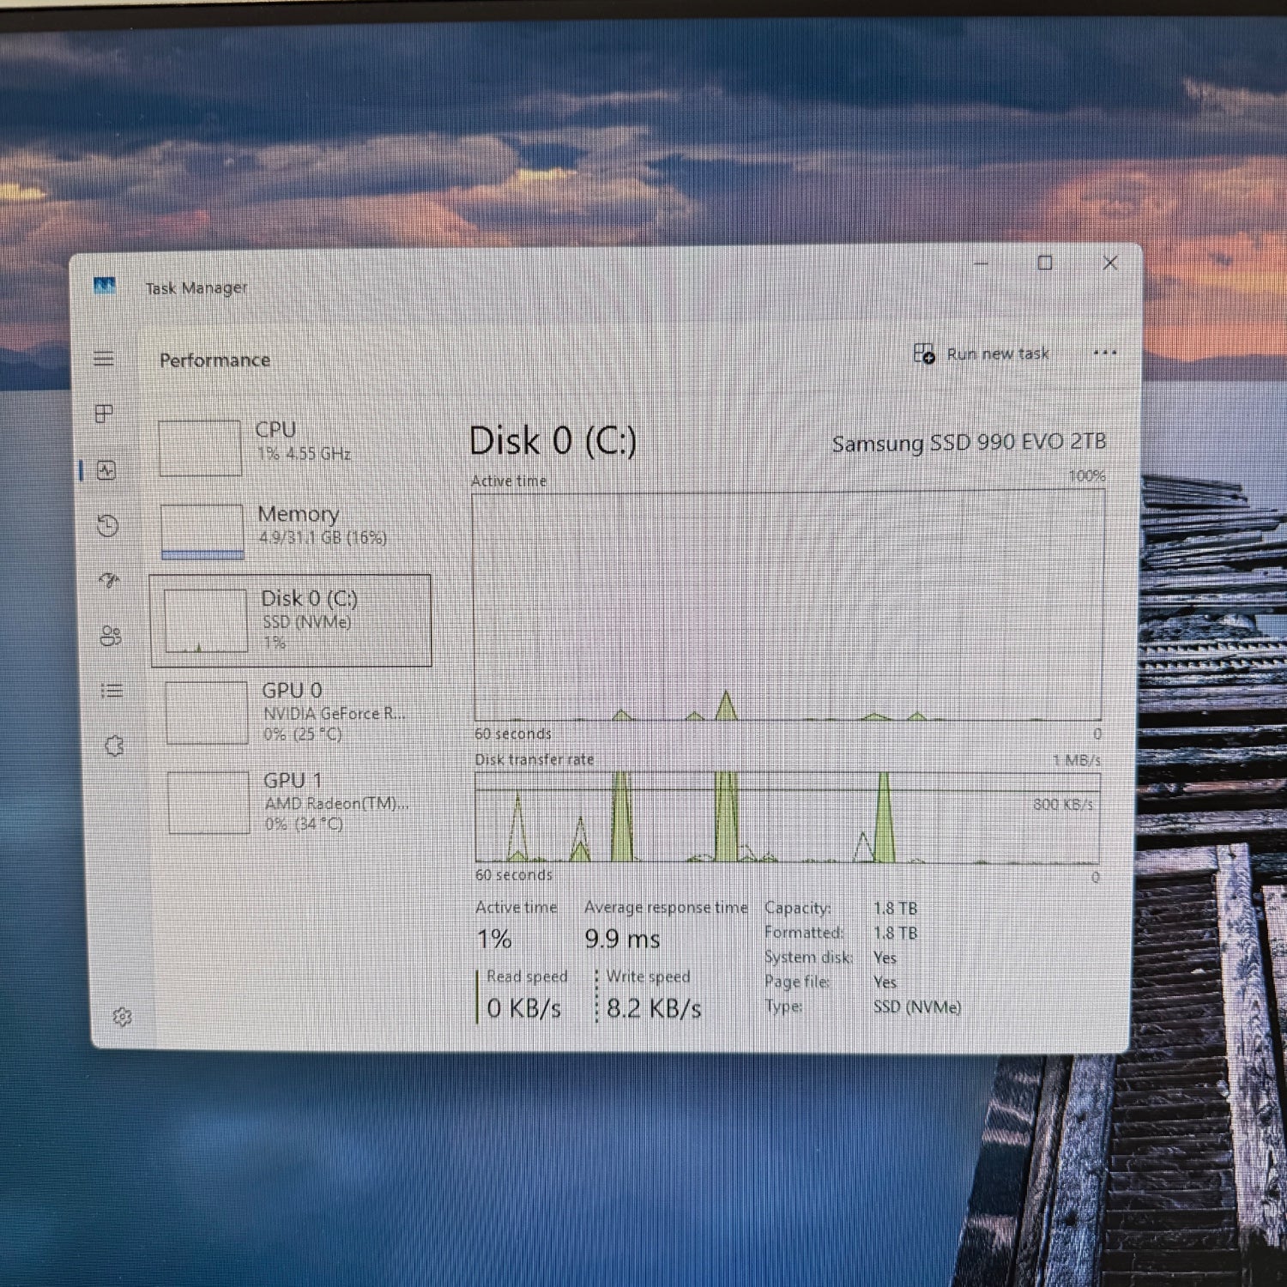Viewport: 1287px width, 1287px height.
Task: Click the Disk transfer rate graph
Action: click(x=788, y=817)
